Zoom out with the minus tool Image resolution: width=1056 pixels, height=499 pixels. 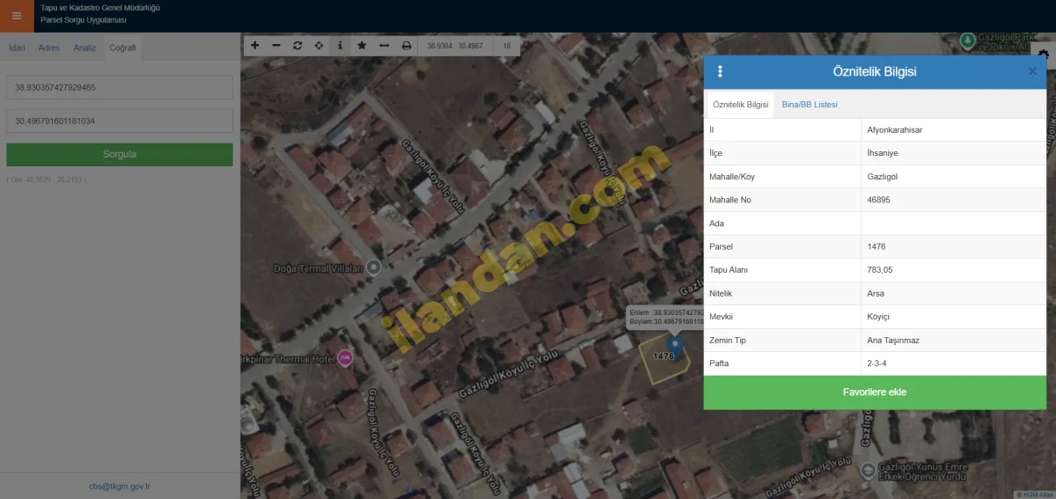click(x=276, y=45)
